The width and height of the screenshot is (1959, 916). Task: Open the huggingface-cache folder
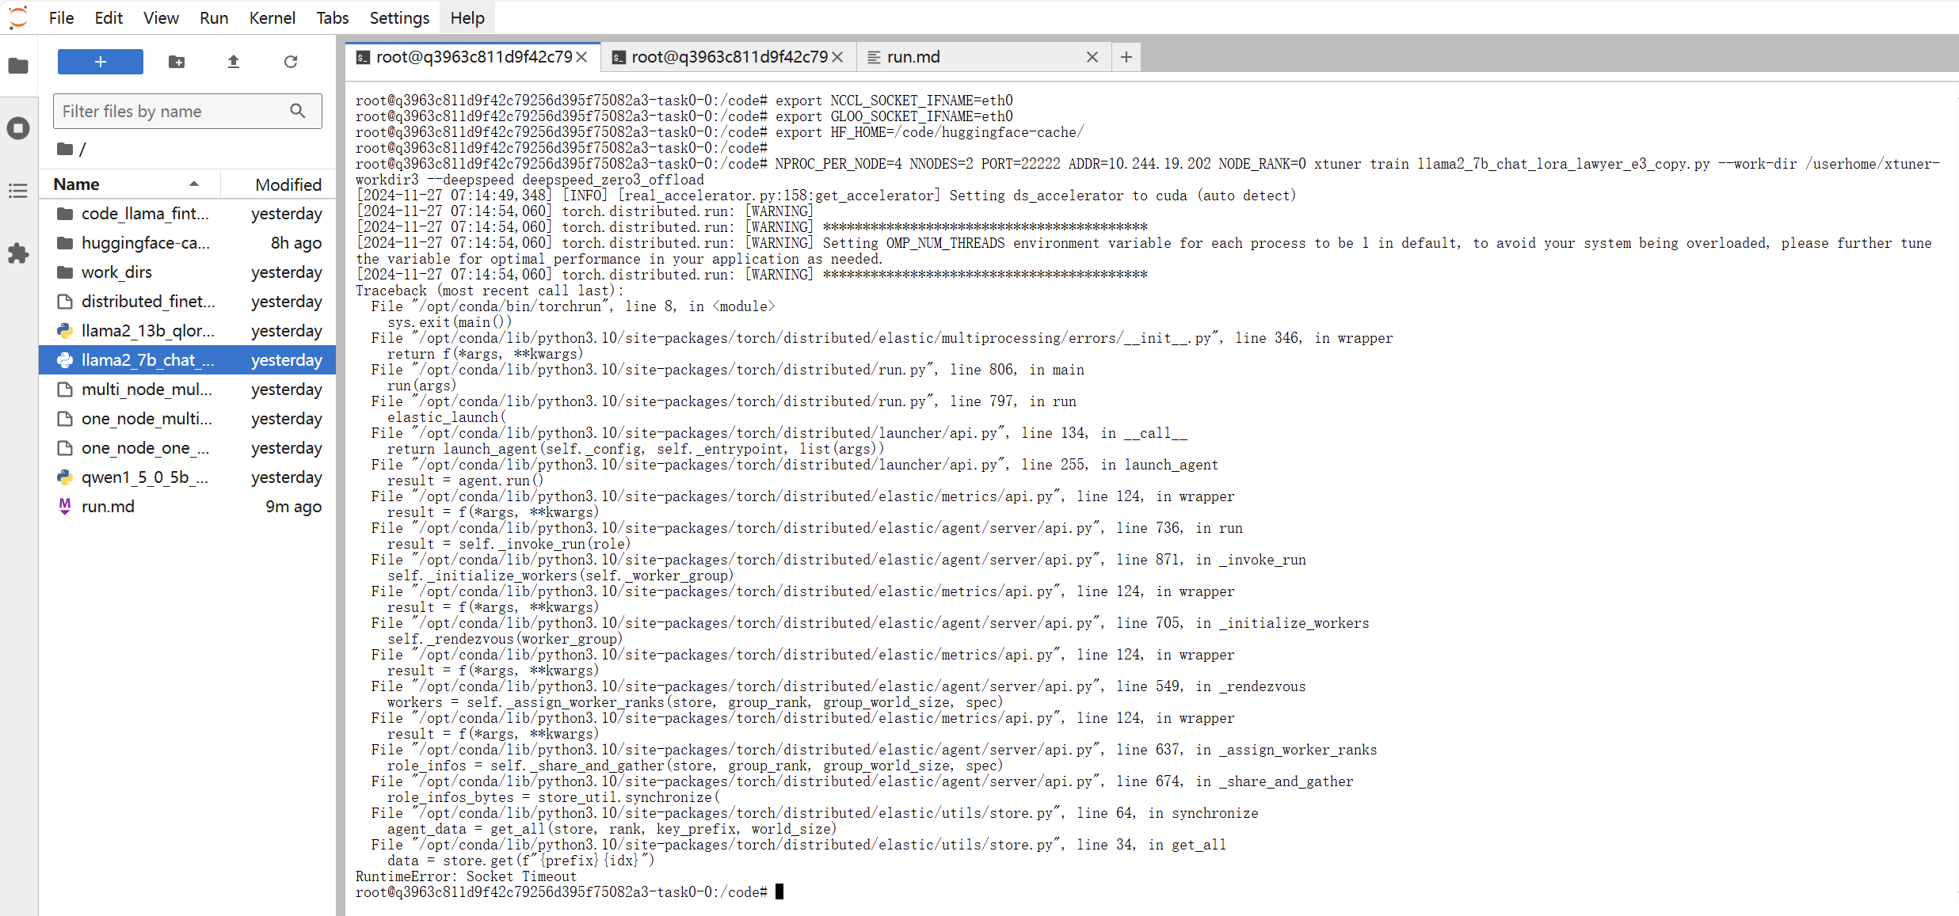(x=145, y=243)
